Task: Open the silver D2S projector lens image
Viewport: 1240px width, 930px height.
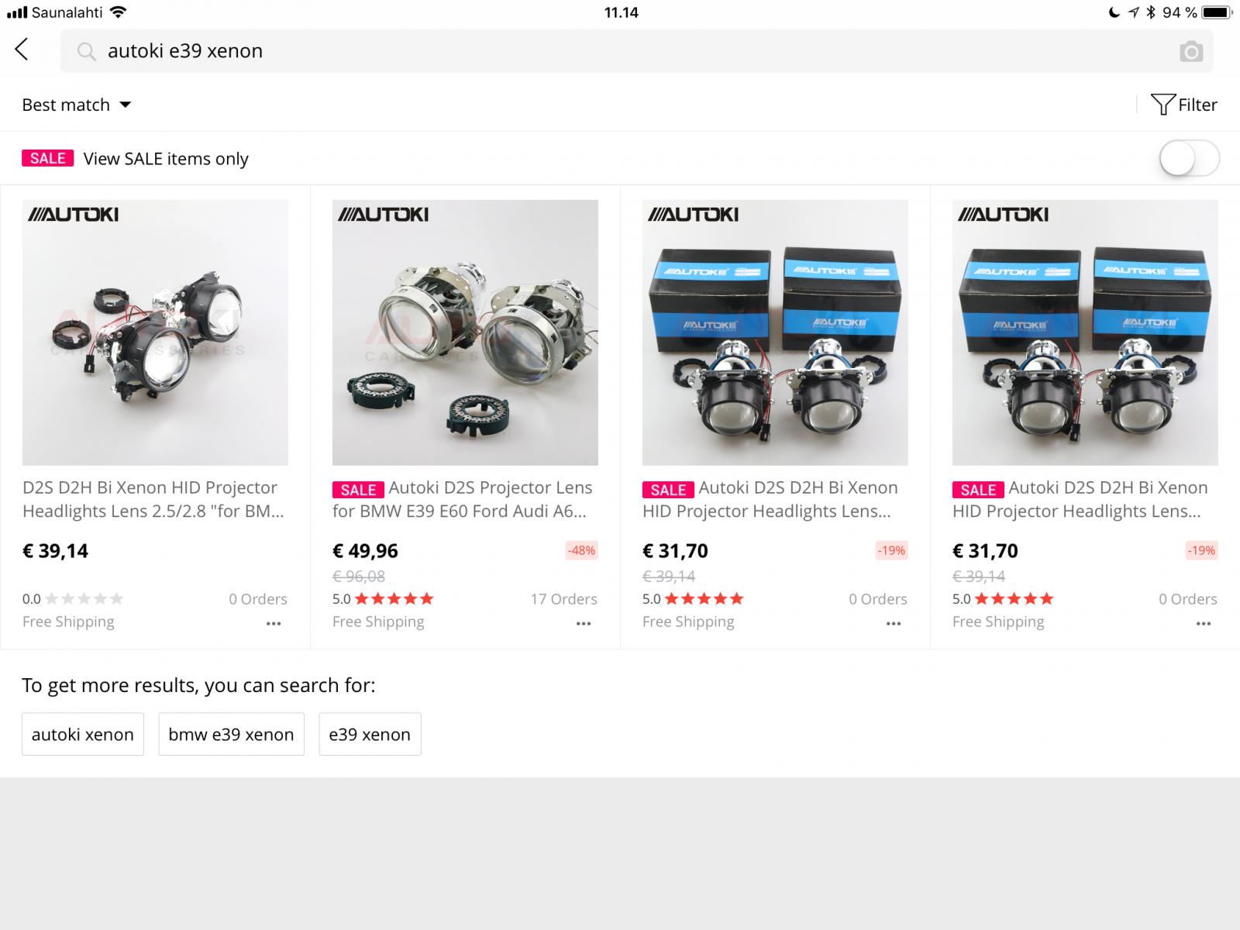Action: (465, 332)
